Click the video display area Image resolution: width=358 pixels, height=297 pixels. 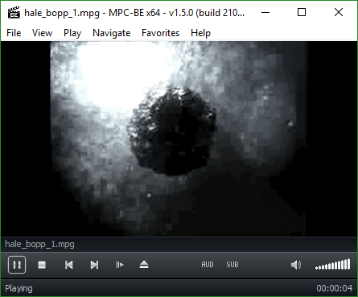pyautogui.click(x=179, y=138)
